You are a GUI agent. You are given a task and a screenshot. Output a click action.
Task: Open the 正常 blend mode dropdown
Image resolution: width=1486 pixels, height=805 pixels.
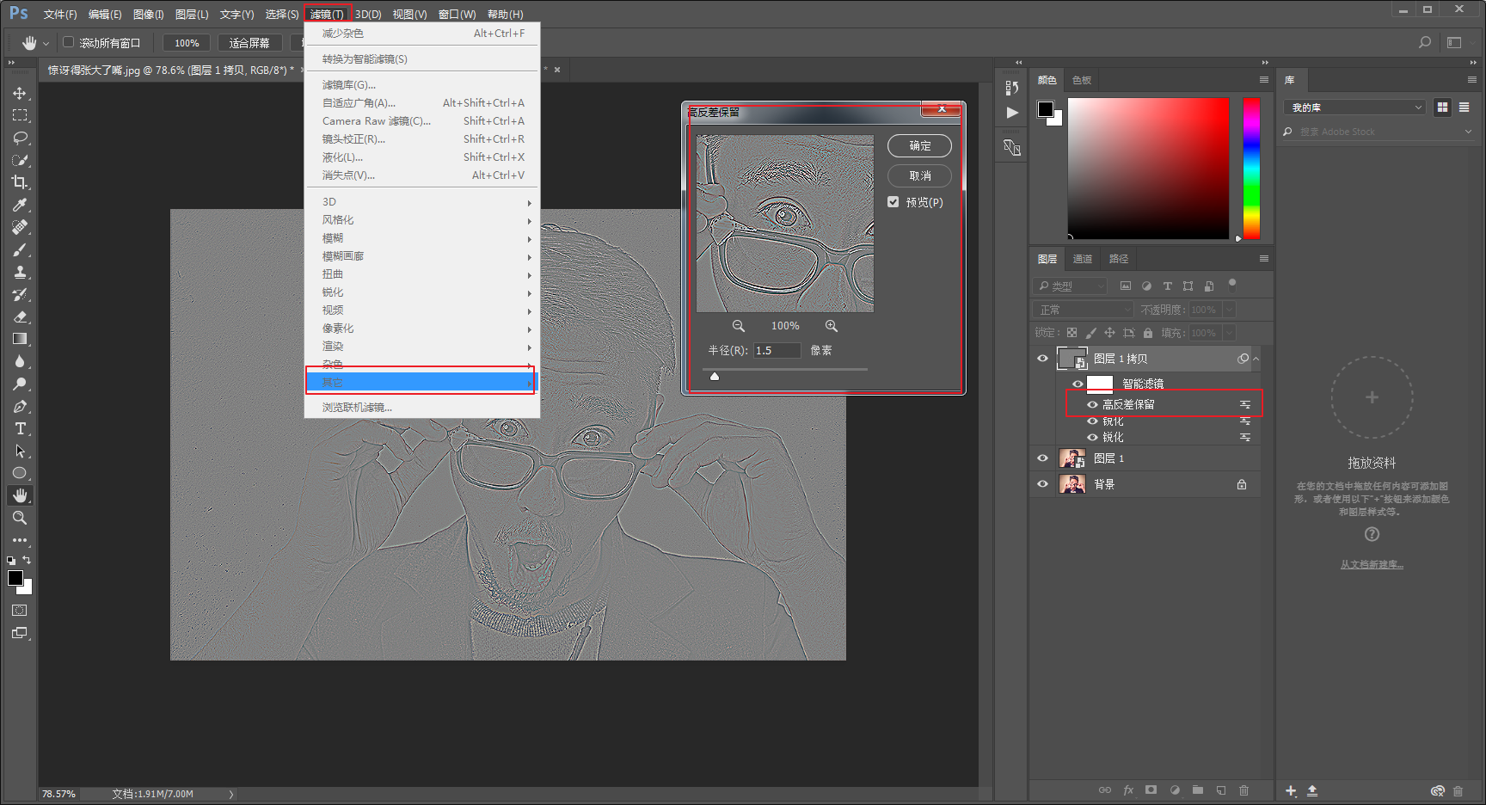(x=1084, y=310)
